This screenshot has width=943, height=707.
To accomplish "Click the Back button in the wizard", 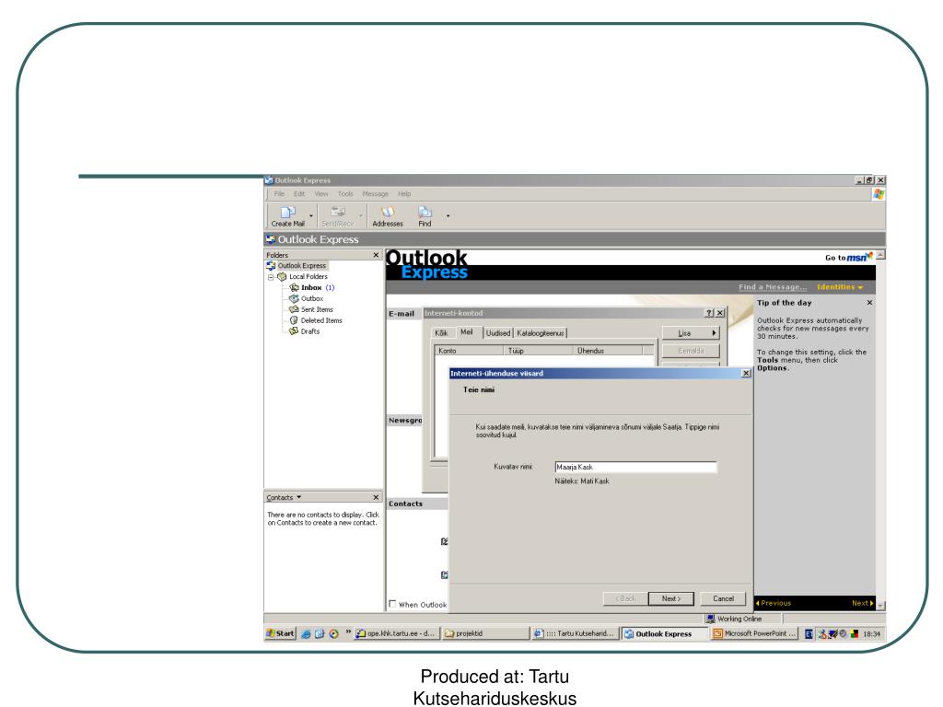I will pos(625,598).
